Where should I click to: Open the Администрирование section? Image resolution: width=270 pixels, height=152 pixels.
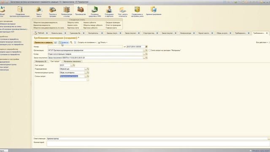(x=154, y=11)
